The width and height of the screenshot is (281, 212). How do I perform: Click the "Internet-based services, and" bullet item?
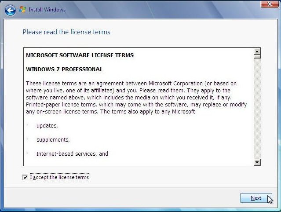click(72, 154)
